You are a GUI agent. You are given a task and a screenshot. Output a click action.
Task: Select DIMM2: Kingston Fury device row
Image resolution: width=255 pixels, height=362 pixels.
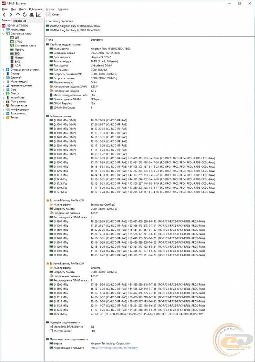pos(73,26)
